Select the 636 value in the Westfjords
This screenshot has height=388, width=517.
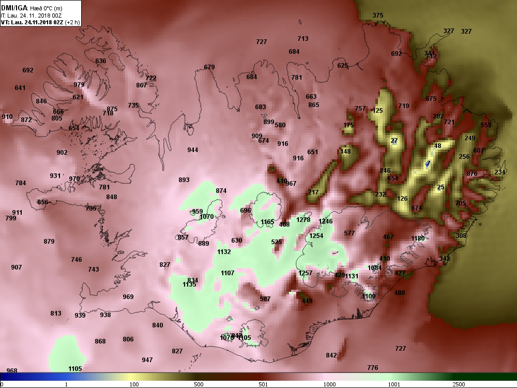click(101, 61)
